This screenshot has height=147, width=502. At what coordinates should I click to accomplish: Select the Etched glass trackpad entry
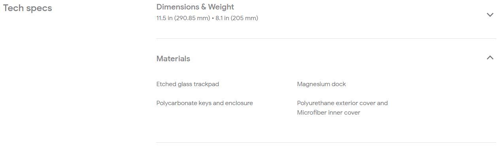(x=188, y=84)
